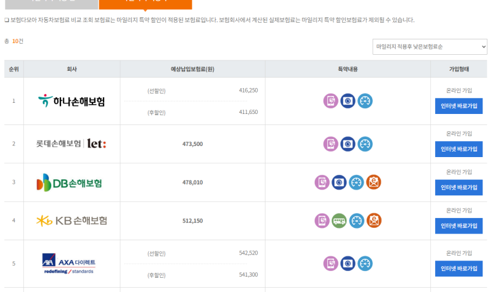The height and width of the screenshot is (292, 493).
Task: Click the 순위 column header
Action: (x=14, y=69)
